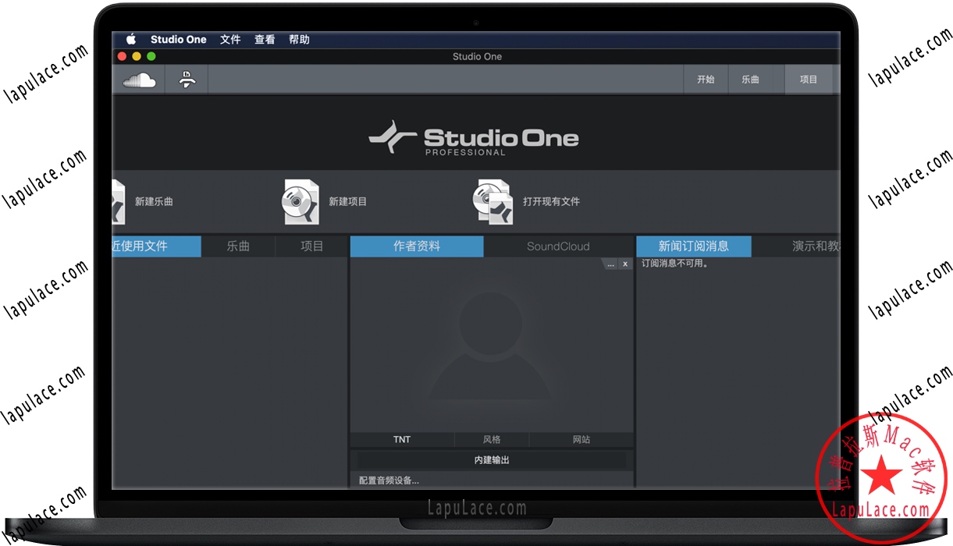The height and width of the screenshot is (546, 953).
Task: Click the Open Existing File (打开现有文件) icon
Action: 493,201
